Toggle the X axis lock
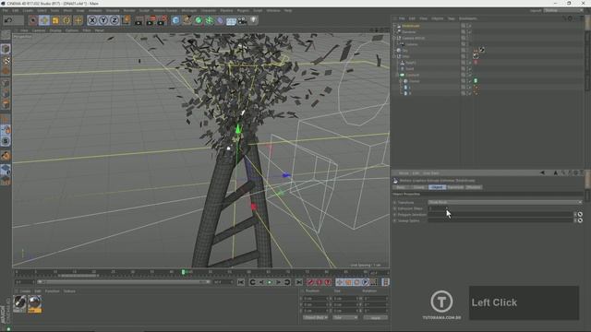The image size is (591, 332). pos(92,20)
